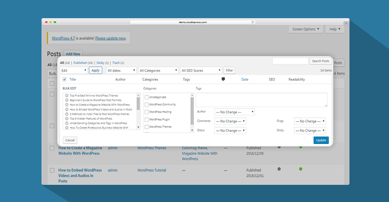The width and height of the screenshot is (389, 202).
Task: Click inside the Tags text area
Action: 261,100
